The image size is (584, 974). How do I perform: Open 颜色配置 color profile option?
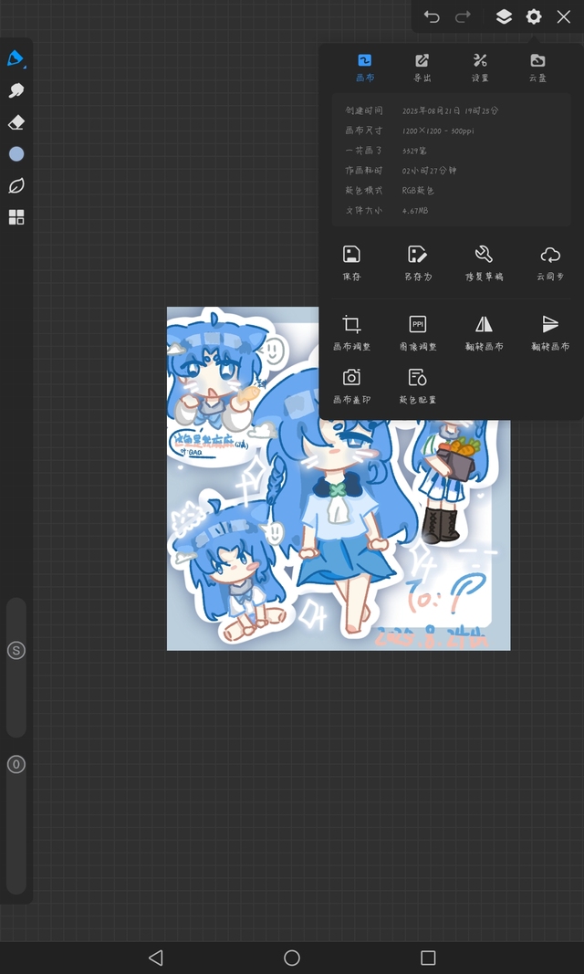pyautogui.click(x=417, y=384)
